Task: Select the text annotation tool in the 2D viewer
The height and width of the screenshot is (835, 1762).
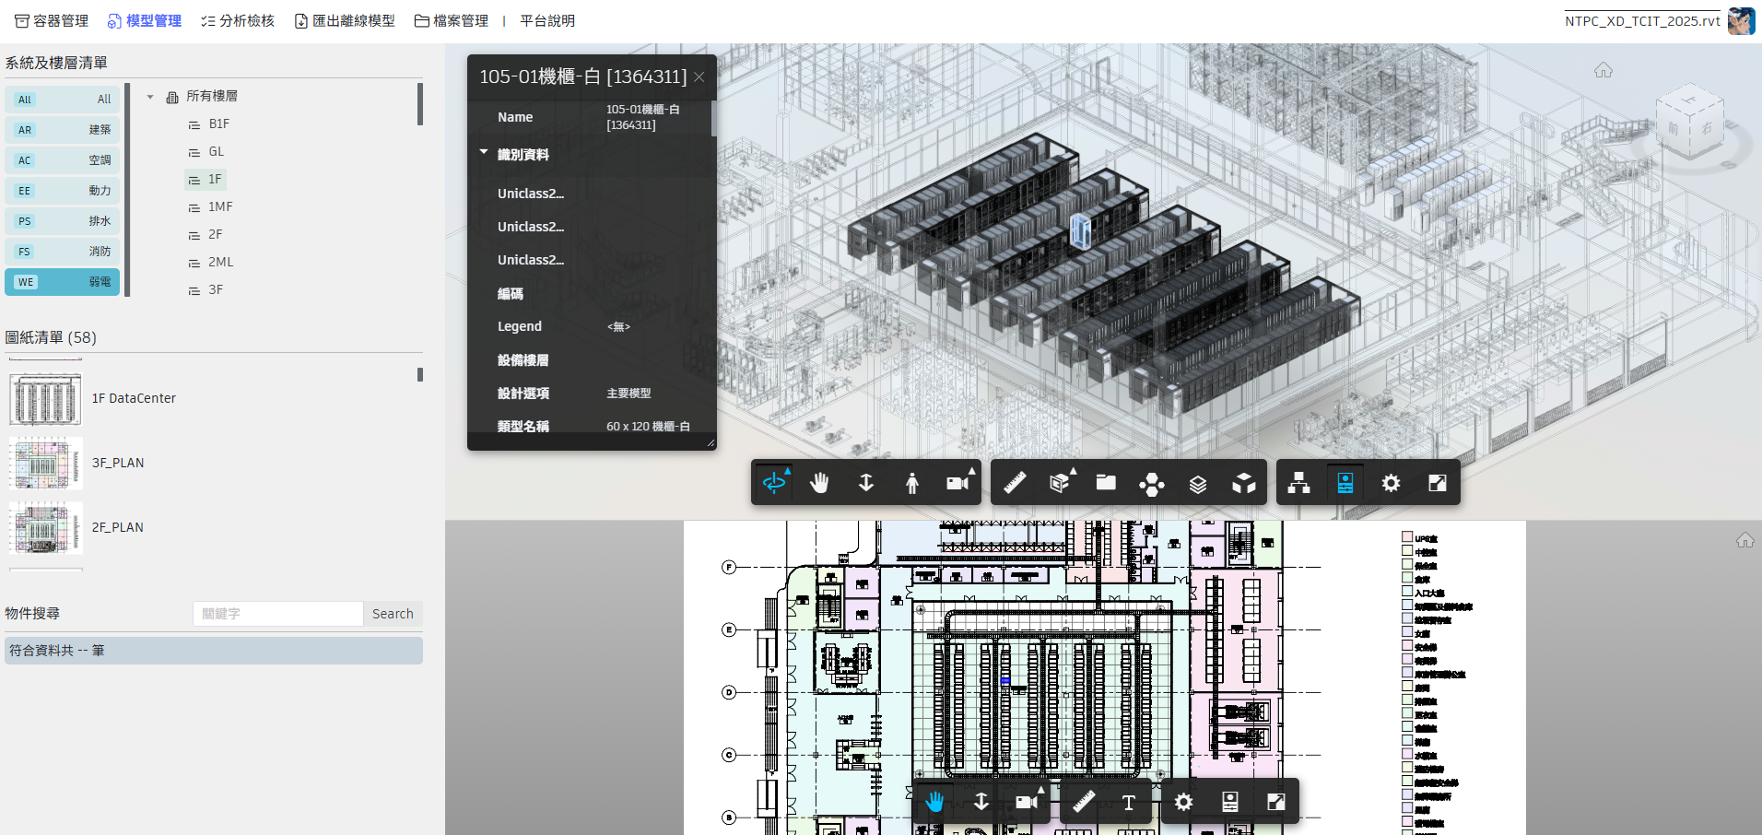Action: coord(1130,802)
